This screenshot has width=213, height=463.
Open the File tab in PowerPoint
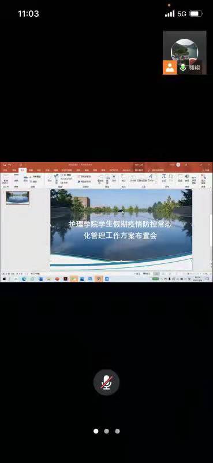tap(5, 170)
